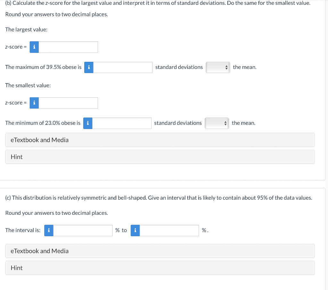Click the stepper arrows on the minimum dropdown

pyautogui.click(x=225, y=123)
